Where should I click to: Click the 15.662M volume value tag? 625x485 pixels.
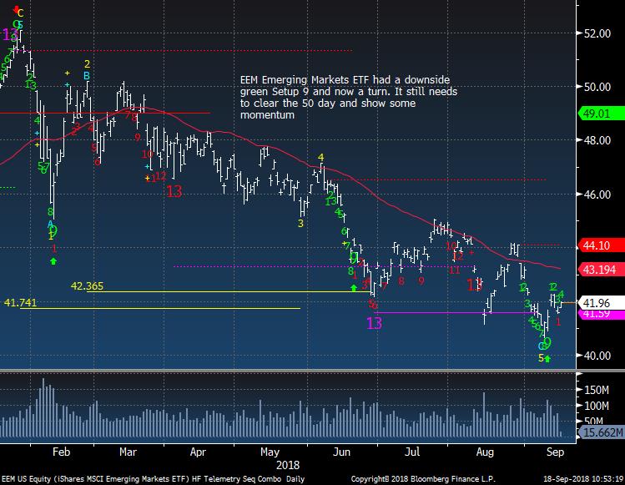[601, 432]
